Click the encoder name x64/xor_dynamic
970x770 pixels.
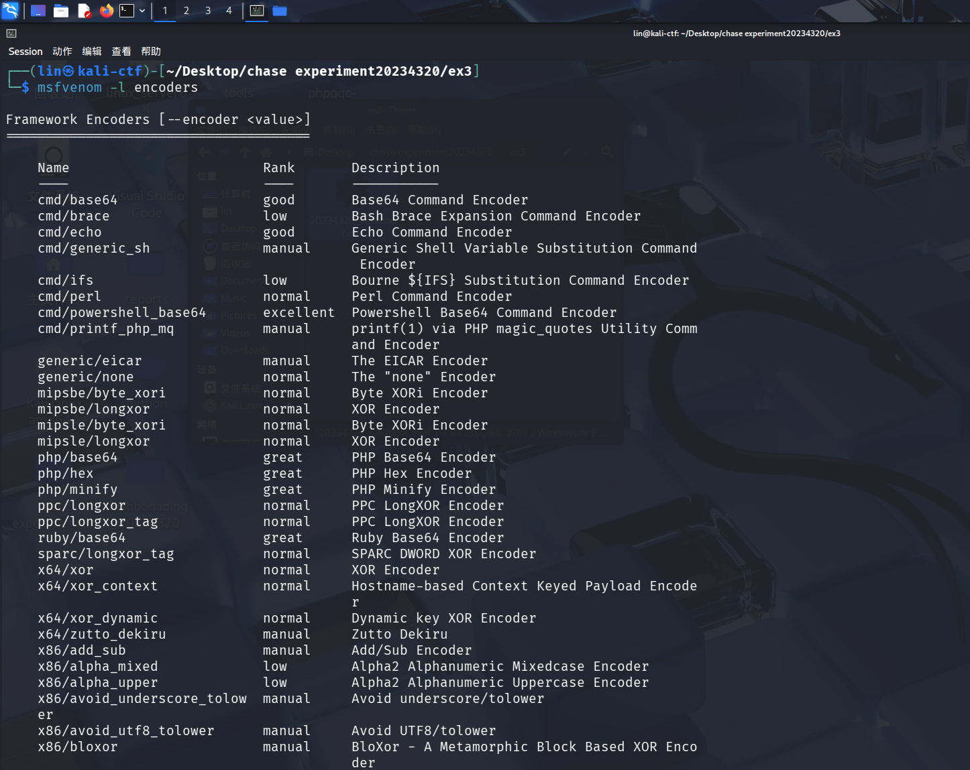98,619
